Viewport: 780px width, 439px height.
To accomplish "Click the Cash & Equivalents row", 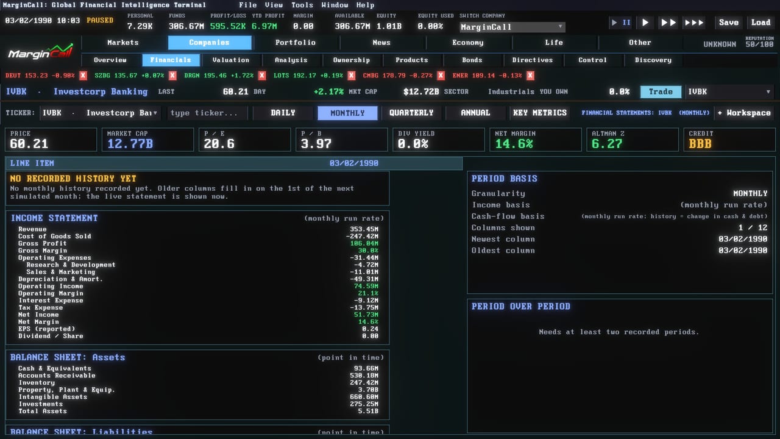I will [x=198, y=368].
